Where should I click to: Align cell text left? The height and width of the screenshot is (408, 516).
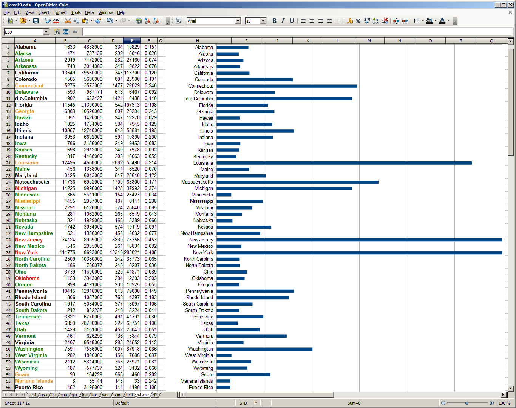(303, 21)
